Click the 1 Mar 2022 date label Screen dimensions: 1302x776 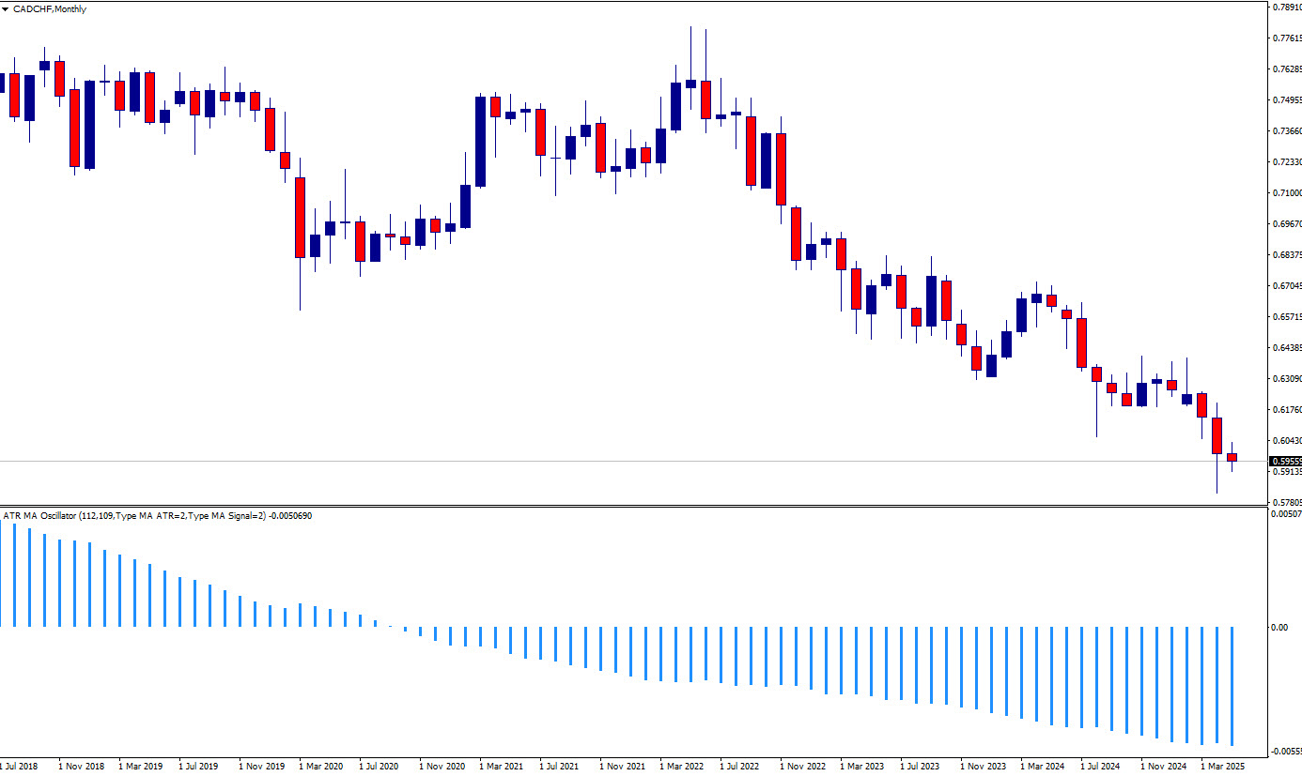pos(682,767)
